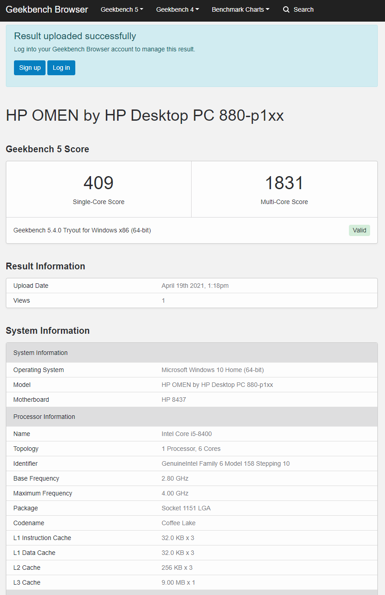Viewport: 385px width, 595px height.
Task: Click the Result uploaded successfully message
Action: pos(75,36)
